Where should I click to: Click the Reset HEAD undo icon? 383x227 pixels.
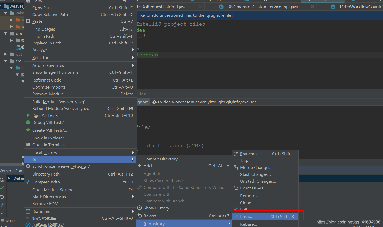236,188
